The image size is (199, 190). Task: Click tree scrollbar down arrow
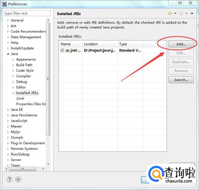pos(48,164)
